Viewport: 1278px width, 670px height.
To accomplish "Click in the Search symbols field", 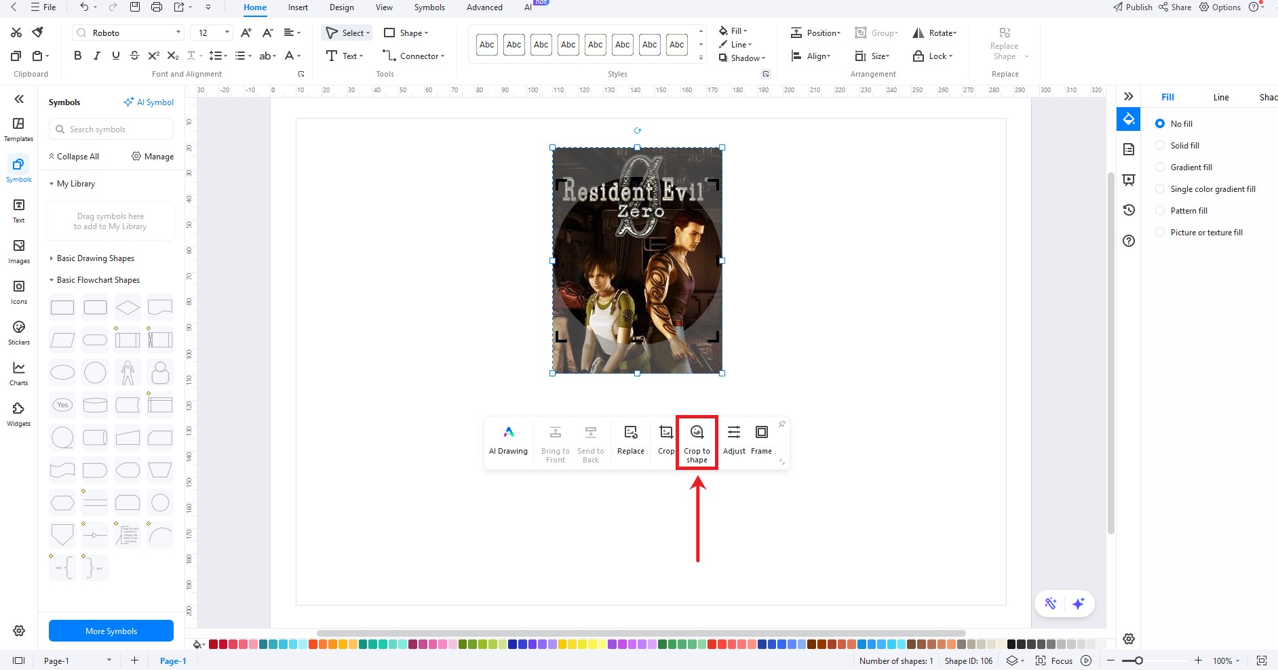I will tap(111, 129).
